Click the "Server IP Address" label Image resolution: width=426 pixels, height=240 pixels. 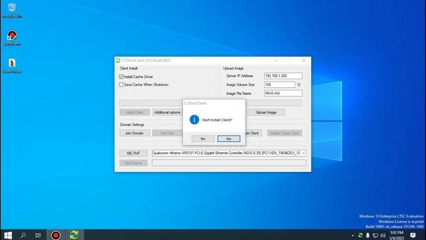pos(240,76)
